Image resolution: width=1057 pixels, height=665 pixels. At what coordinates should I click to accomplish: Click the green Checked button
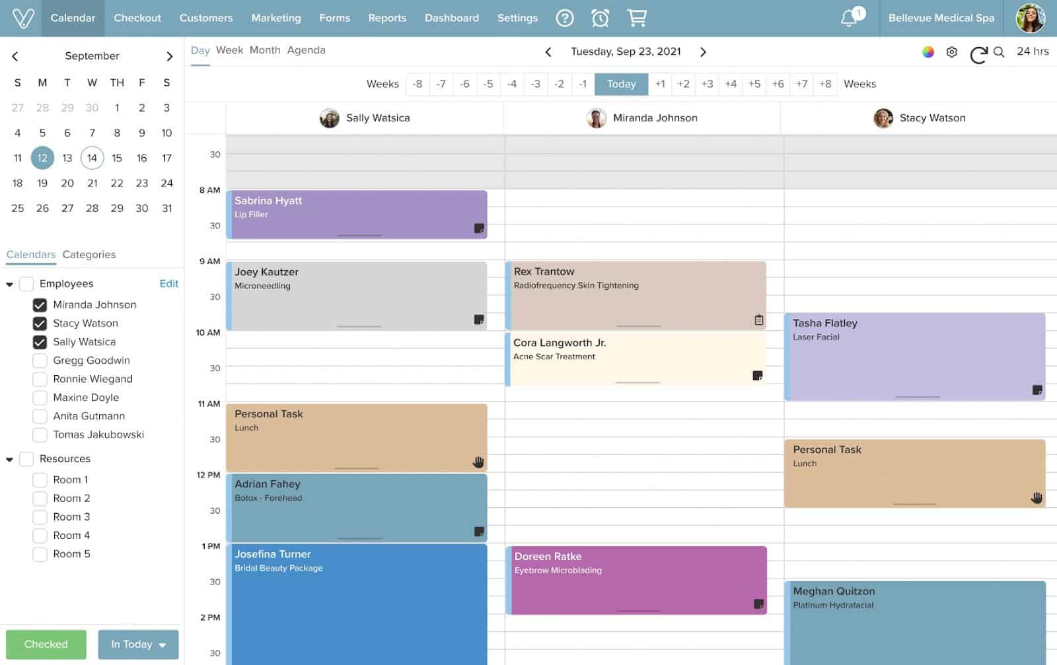tap(46, 645)
